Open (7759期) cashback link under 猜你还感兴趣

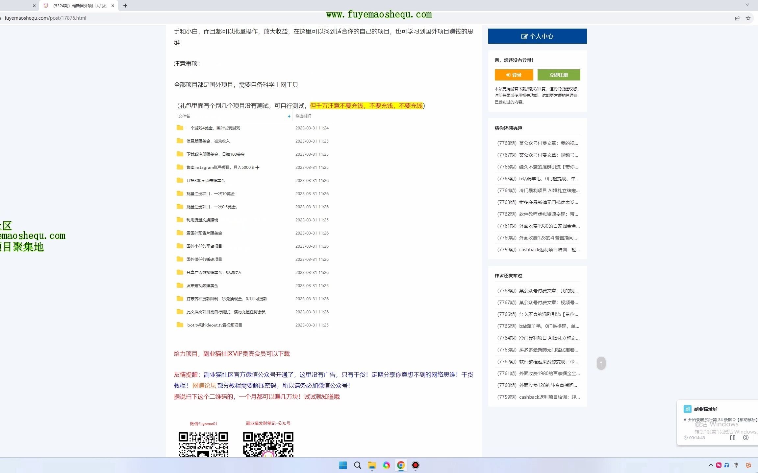pyautogui.click(x=538, y=250)
